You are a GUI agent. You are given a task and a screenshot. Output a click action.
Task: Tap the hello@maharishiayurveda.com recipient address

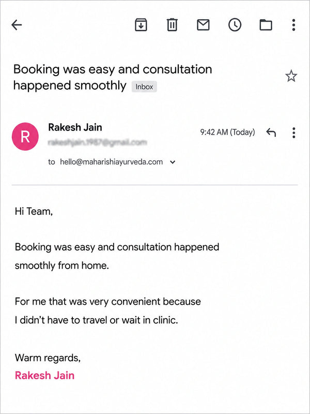click(x=111, y=161)
